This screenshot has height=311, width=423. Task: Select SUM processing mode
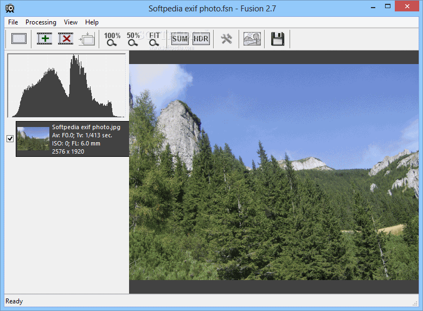tap(180, 39)
